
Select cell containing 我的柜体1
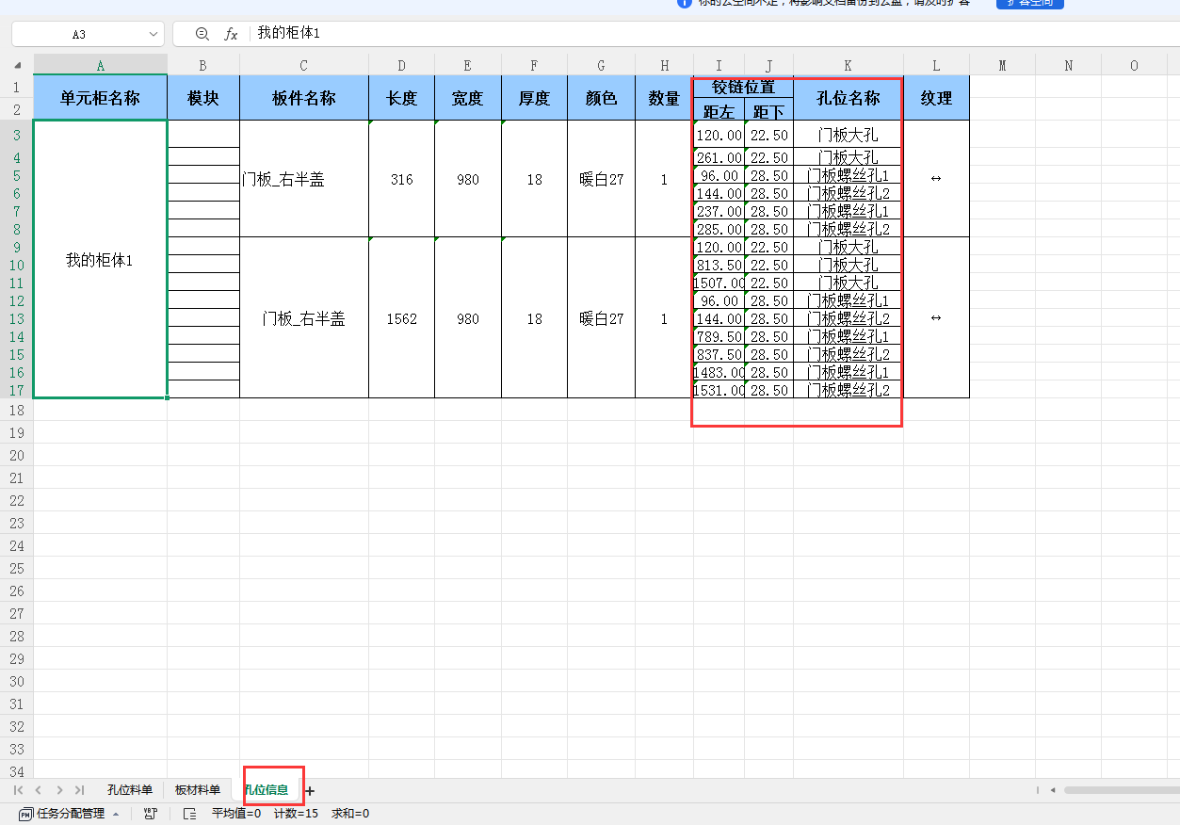tap(100, 260)
